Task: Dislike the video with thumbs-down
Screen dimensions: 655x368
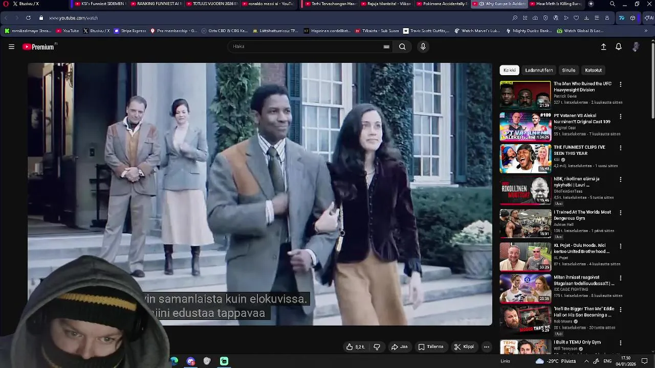Action: coord(377,347)
